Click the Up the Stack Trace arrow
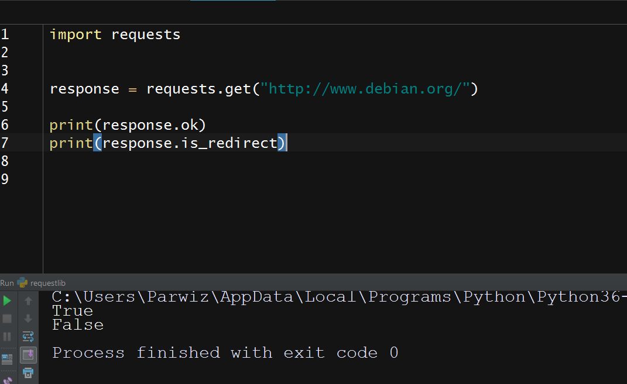 pyautogui.click(x=28, y=300)
